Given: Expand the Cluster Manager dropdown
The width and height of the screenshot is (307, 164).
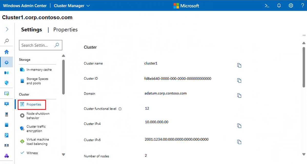Looking at the screenshot, I should coord(88,5).
